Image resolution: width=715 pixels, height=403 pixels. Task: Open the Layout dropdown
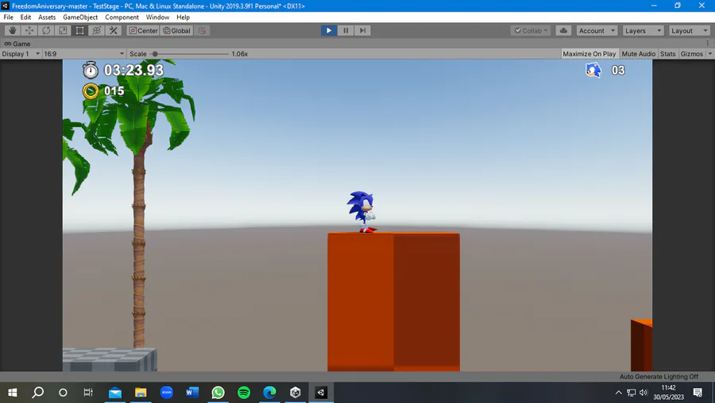(x=690, y=30)
